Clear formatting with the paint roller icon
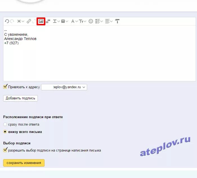Image resolution: width=197 pixels, height=178 pixels. [x=117, y=21]
